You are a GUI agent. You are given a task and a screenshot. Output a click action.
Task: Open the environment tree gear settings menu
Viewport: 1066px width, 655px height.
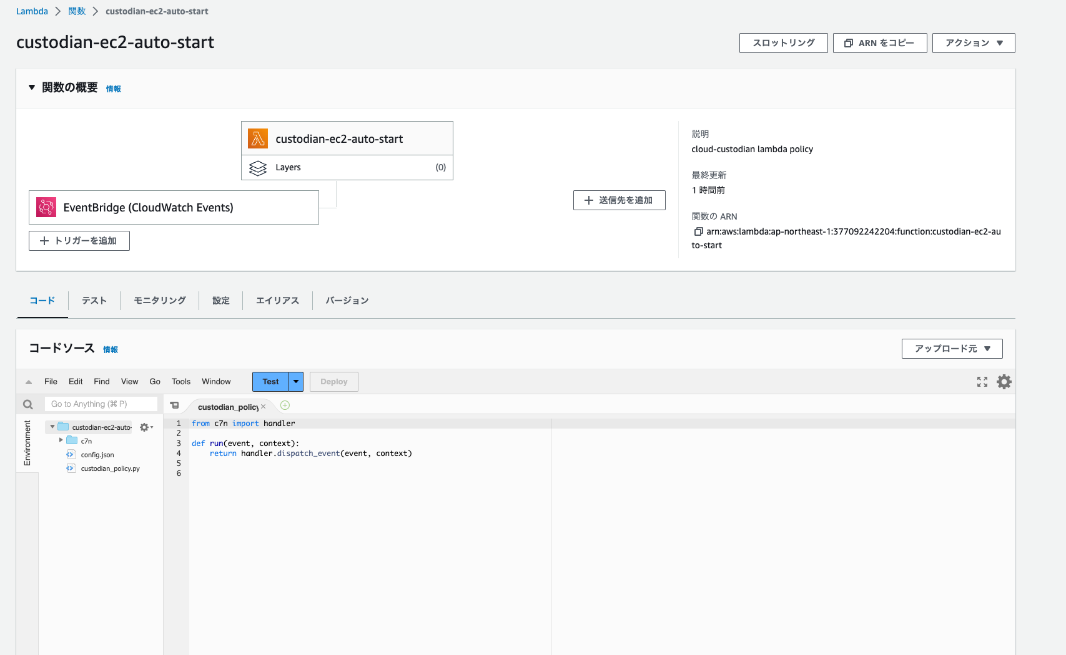pos(146,427)
